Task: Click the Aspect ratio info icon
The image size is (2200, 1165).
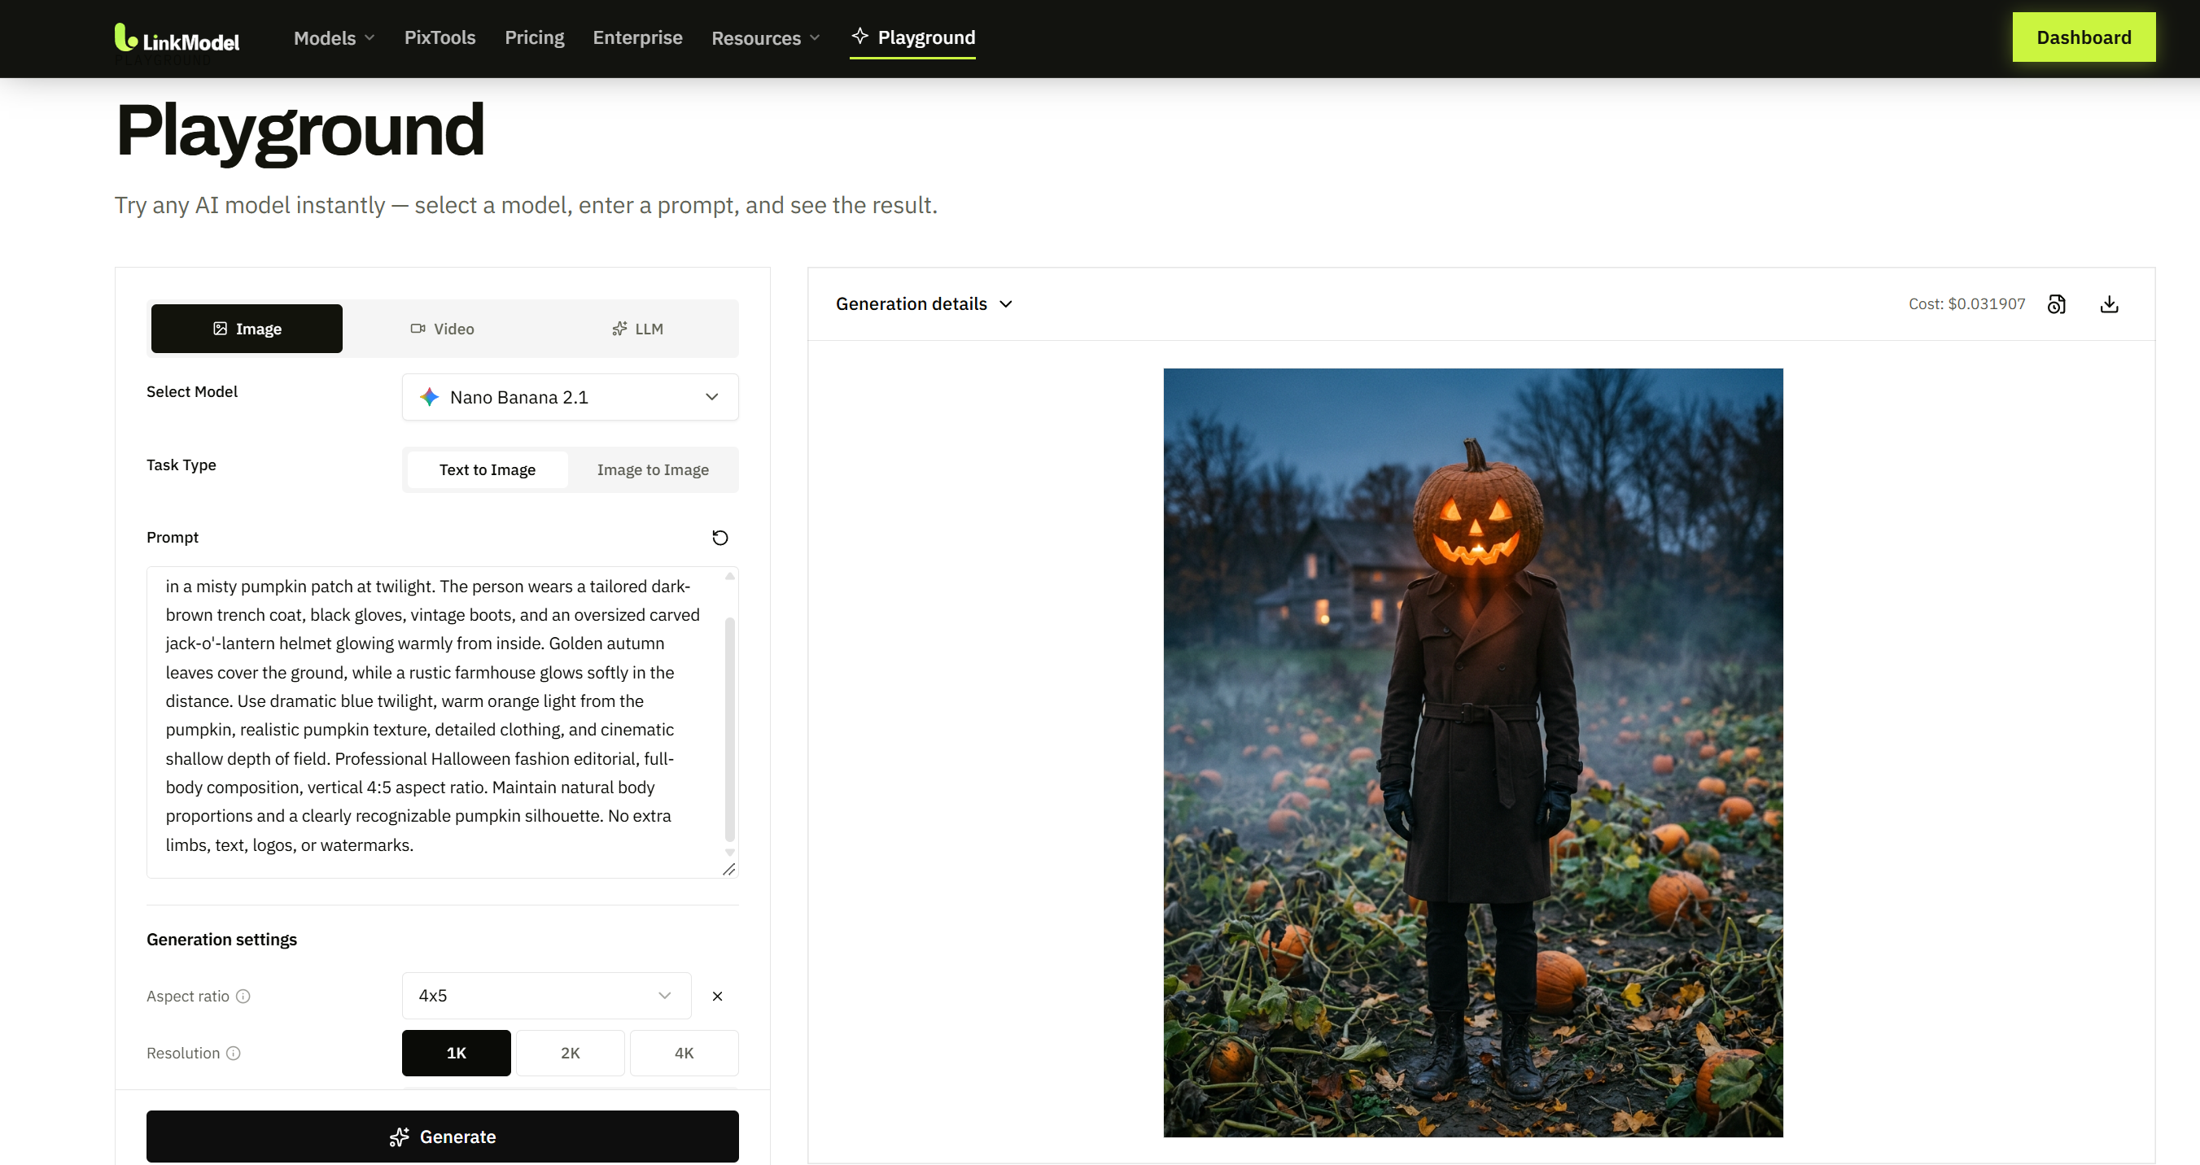Action: pyautogui.click(x=243, y=996)
